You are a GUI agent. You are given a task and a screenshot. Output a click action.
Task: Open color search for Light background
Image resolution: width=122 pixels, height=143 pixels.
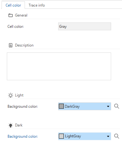[117, 106]
